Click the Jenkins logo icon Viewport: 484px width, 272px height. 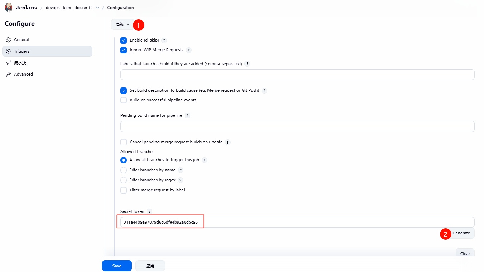click(x=9, y=8)
